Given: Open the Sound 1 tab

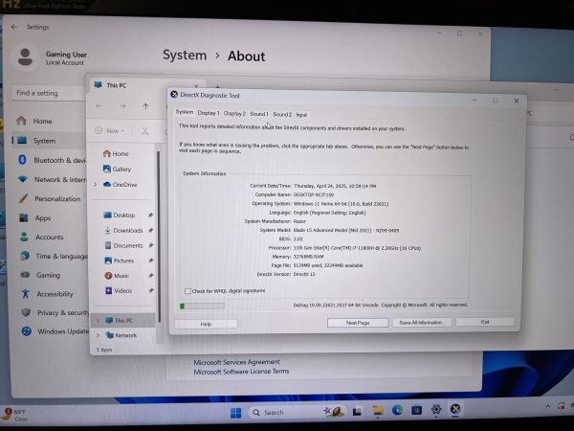Looking at the screenshot, I should 259,114.
